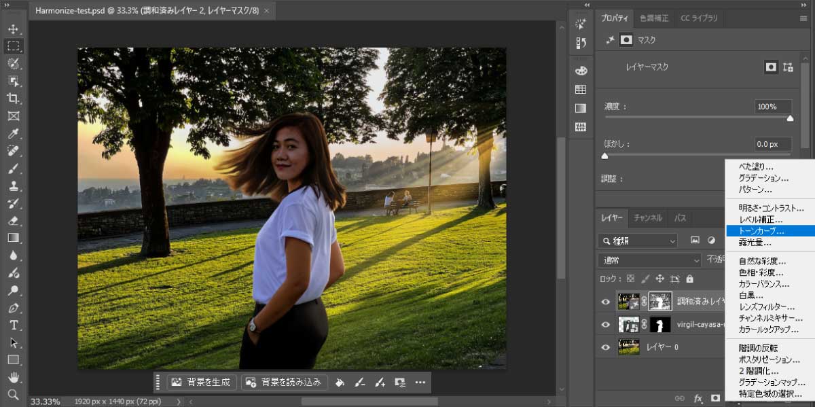Select the Blur tool
The height and width of the screenshot is (407, 815).
(x=13, y=255)
